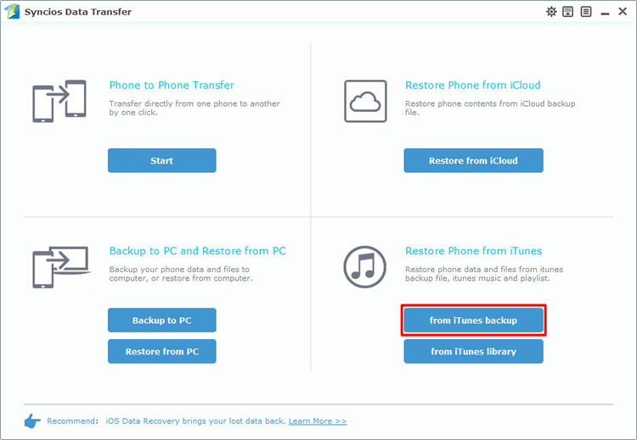Click the pointing hand Recommend icon
637x440 pixels.
point(32,421)
